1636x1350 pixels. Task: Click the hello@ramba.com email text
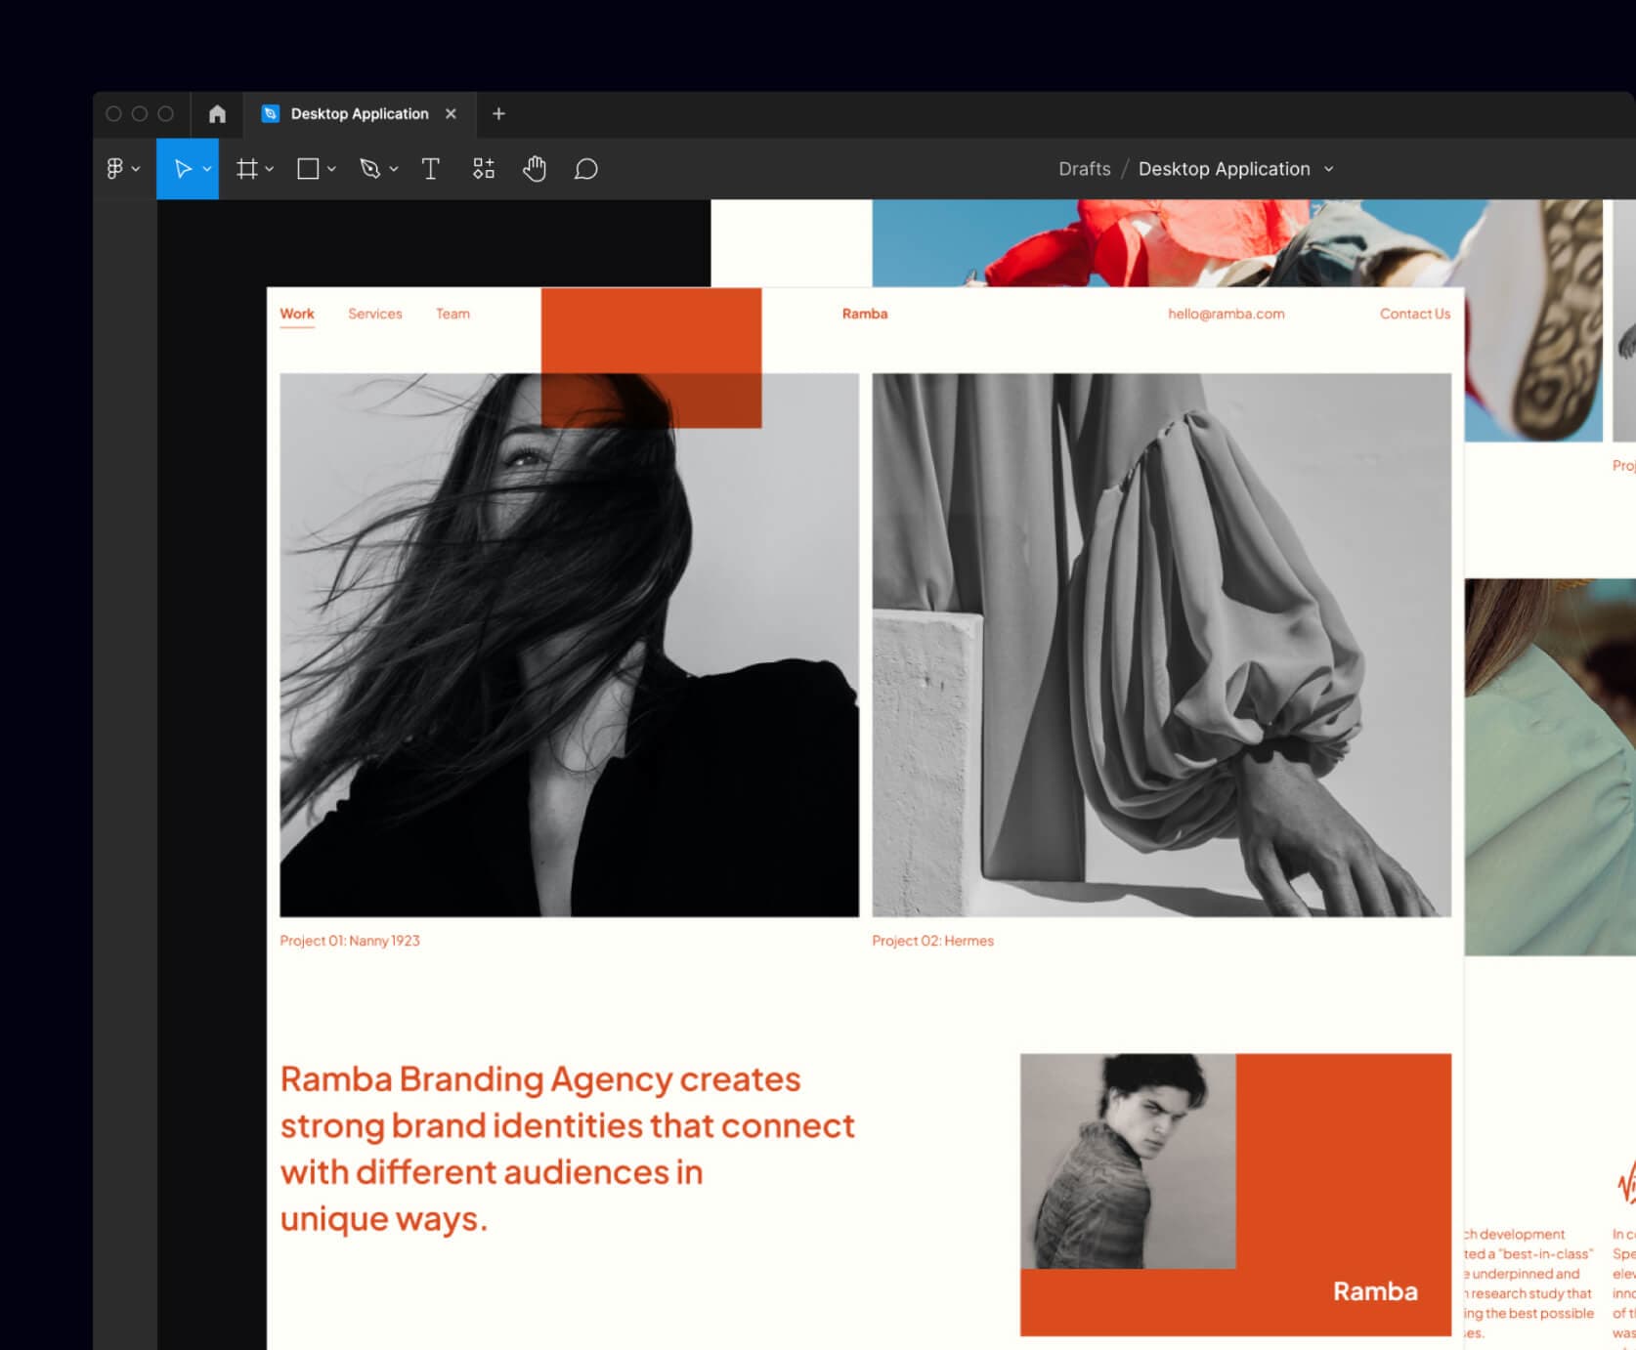coord(1227,314)
